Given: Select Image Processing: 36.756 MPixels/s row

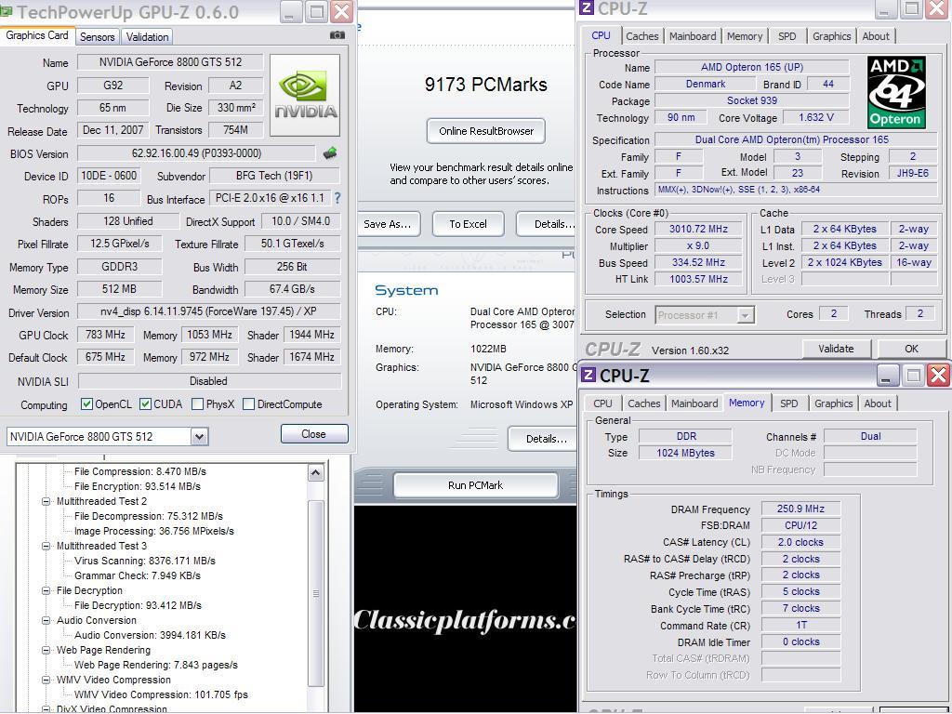Looking at the screenshot, I should [x=154, y=531].
